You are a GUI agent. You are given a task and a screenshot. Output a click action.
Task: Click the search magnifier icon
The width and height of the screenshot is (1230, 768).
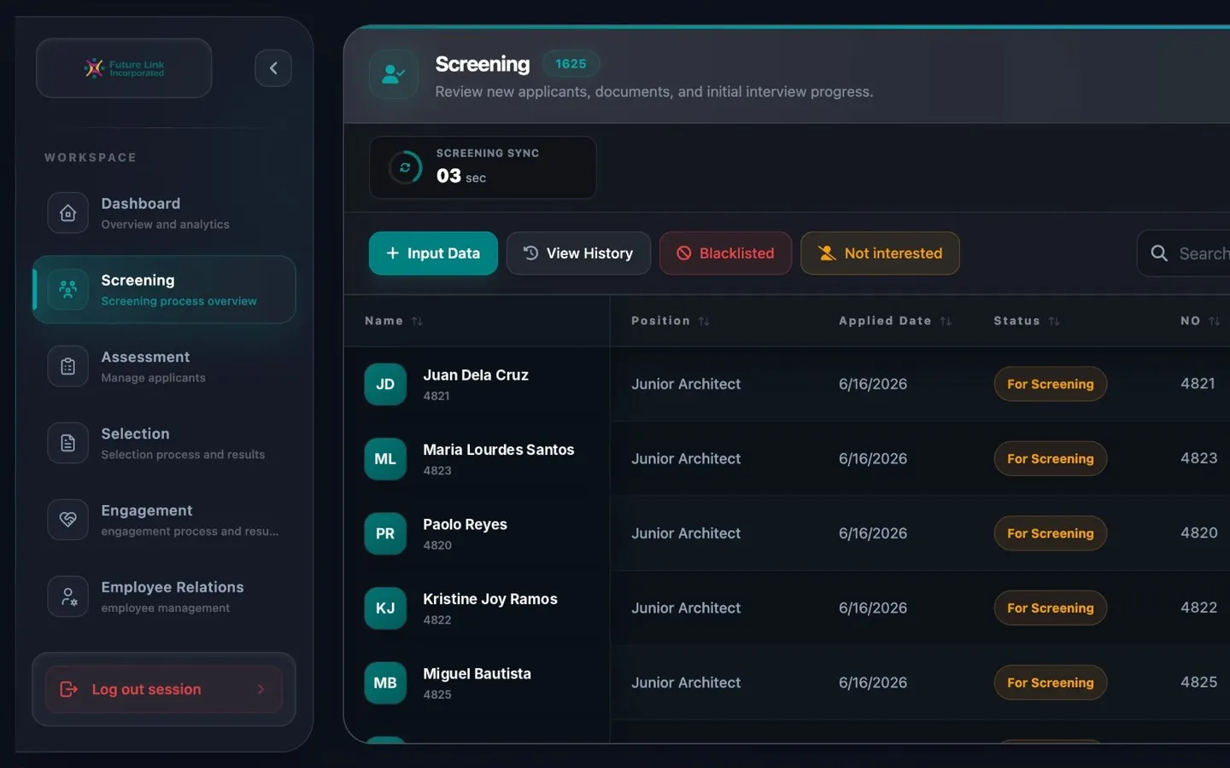(1159, 253)
